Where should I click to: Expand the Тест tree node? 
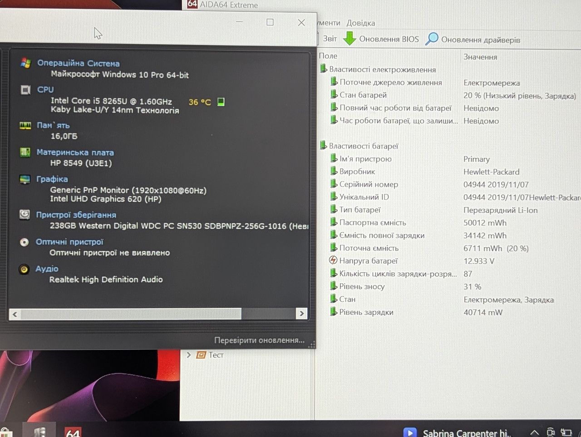[189, 355]
